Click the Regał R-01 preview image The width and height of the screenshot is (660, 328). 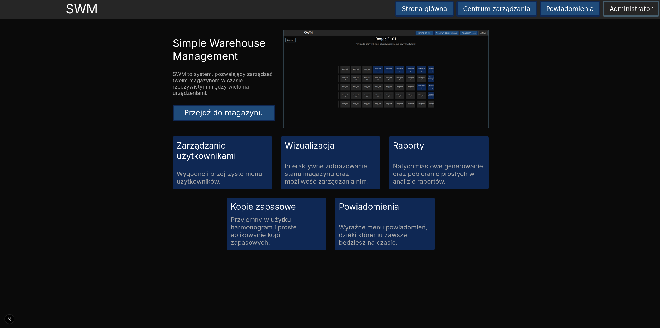(x=386, y=79)
